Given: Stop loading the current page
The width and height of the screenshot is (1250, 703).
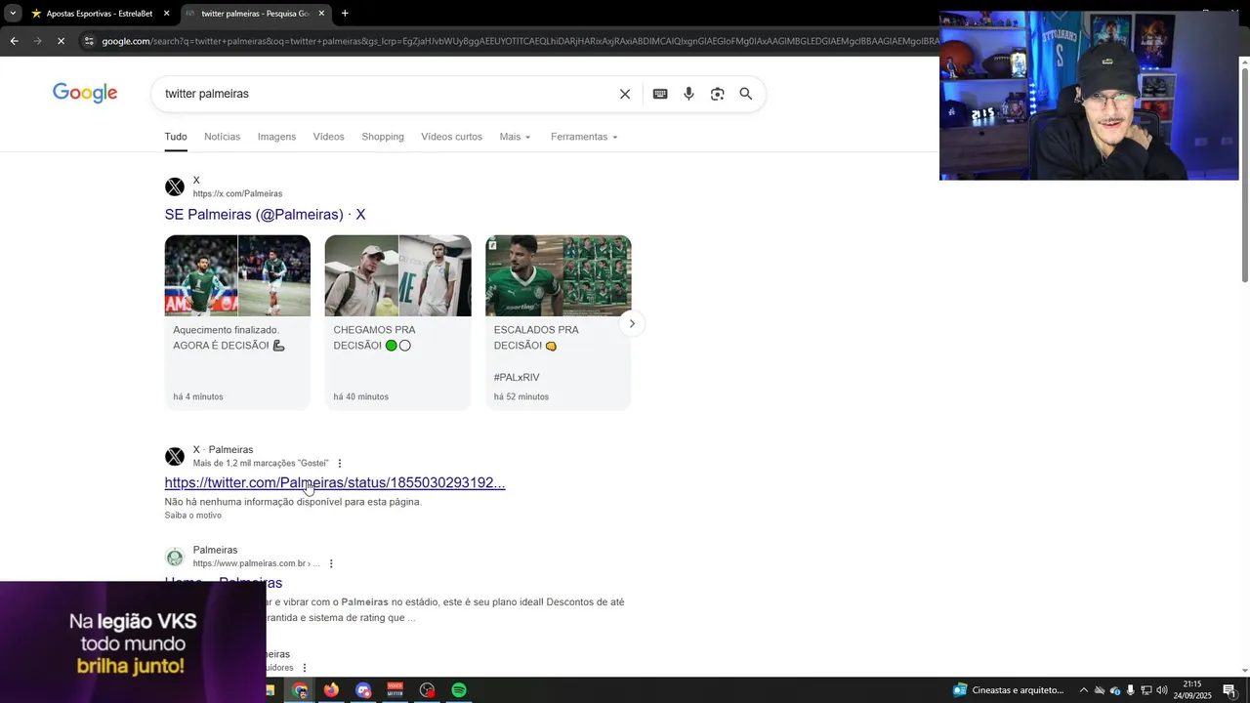Looking at the screenshot, I should [61, 41].
